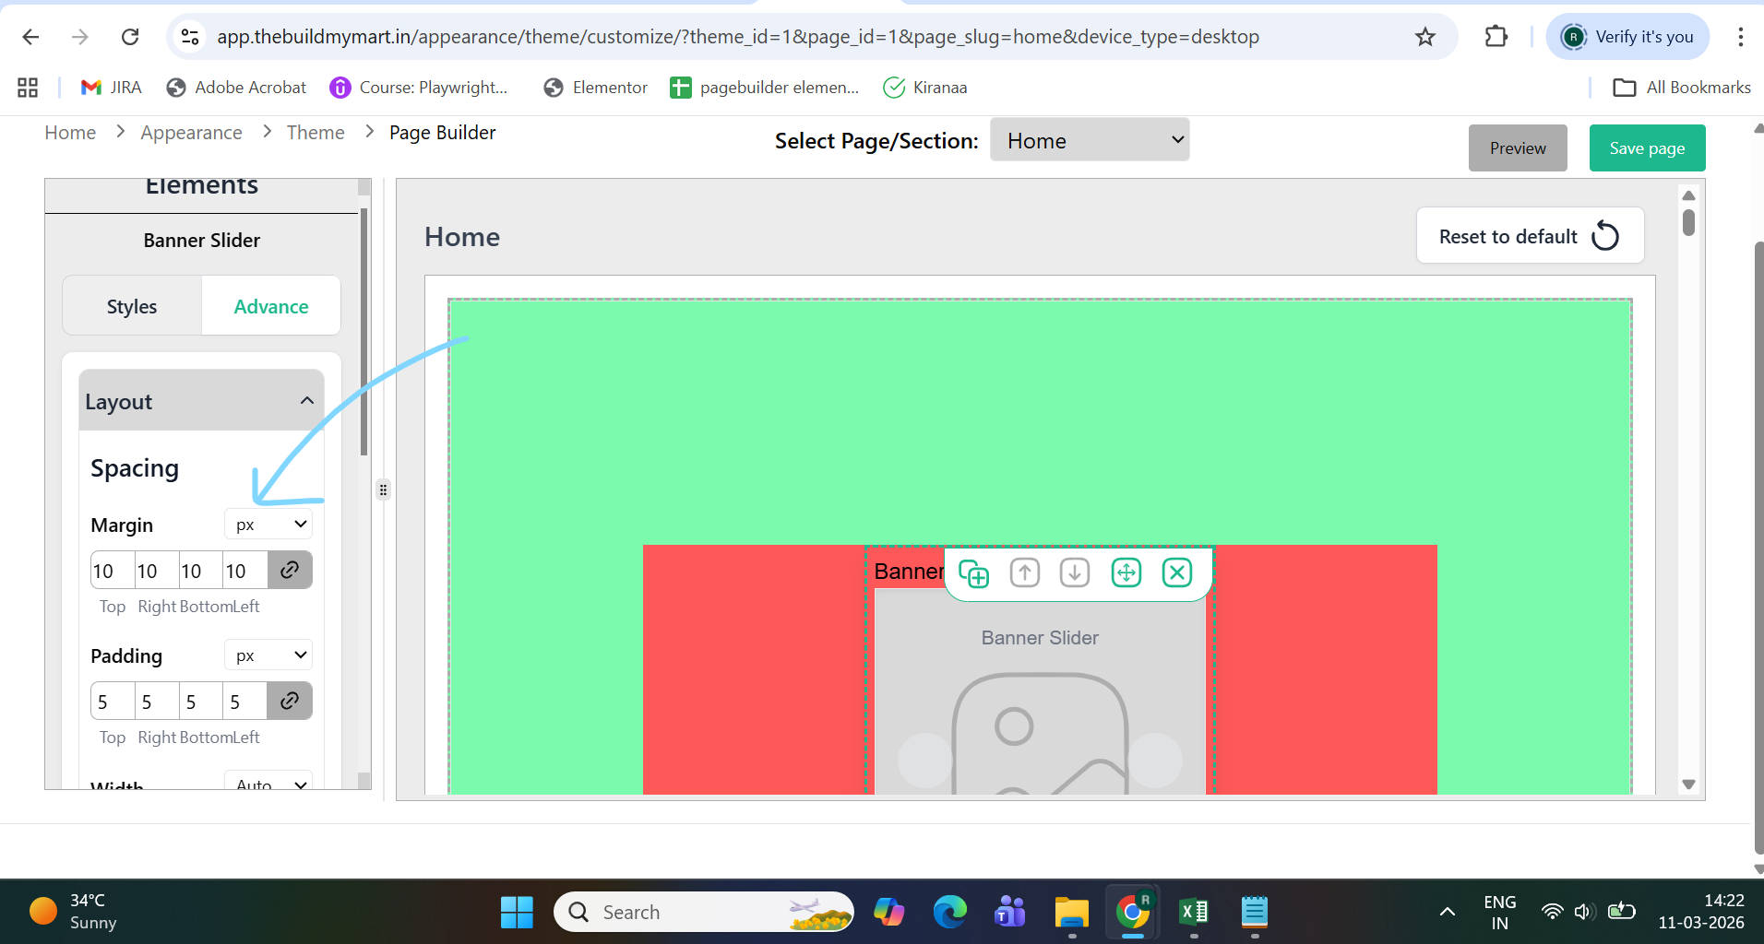Edit Margin Right value field
The height and width of the screenshot is (944, 1764).
point(157,571)
